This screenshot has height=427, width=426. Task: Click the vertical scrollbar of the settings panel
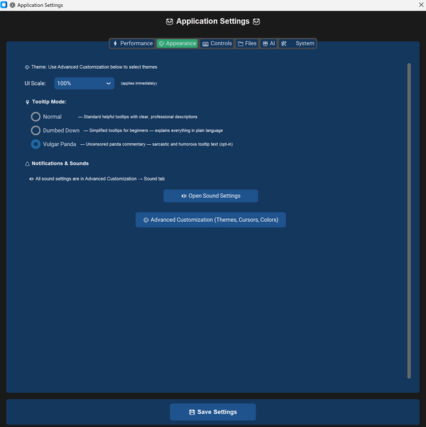coord(409,220)
